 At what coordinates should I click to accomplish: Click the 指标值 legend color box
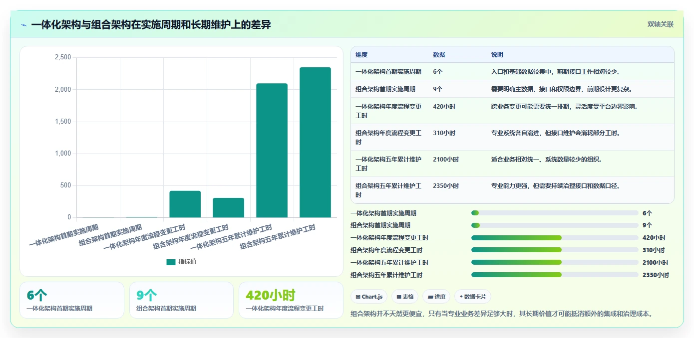pos(171,262)
